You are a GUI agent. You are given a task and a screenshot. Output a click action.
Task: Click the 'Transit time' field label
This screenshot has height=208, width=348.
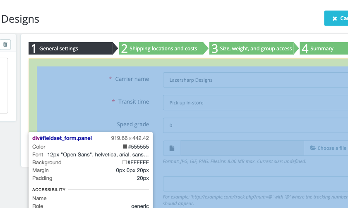tap(134, 102)
